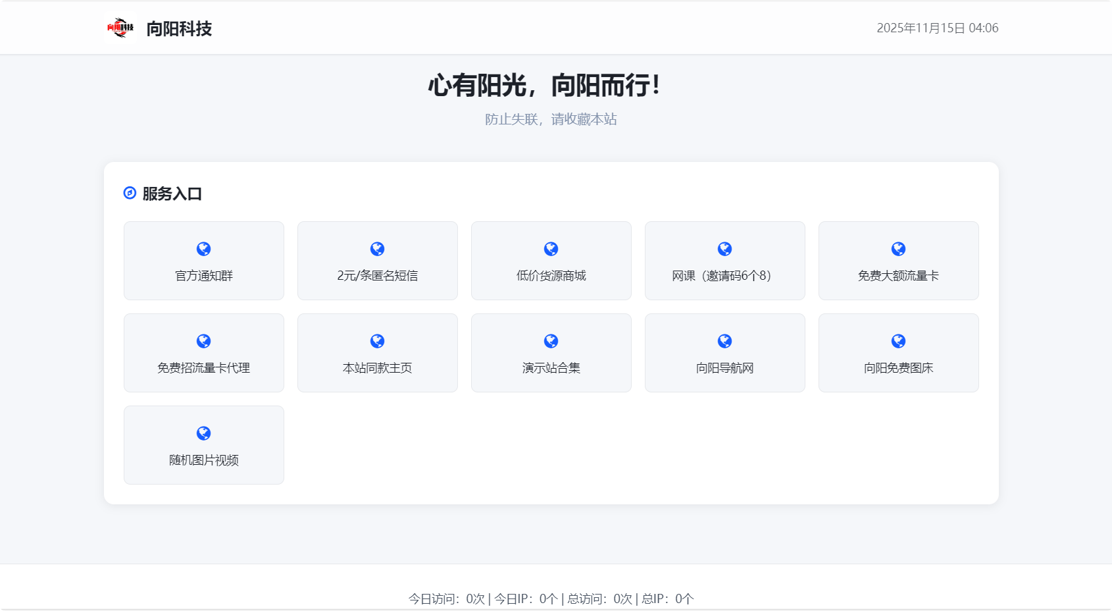Viewport: 1112px width, 611px height.
Task: Open 演示站合集 card
Action: pos(551,353)
